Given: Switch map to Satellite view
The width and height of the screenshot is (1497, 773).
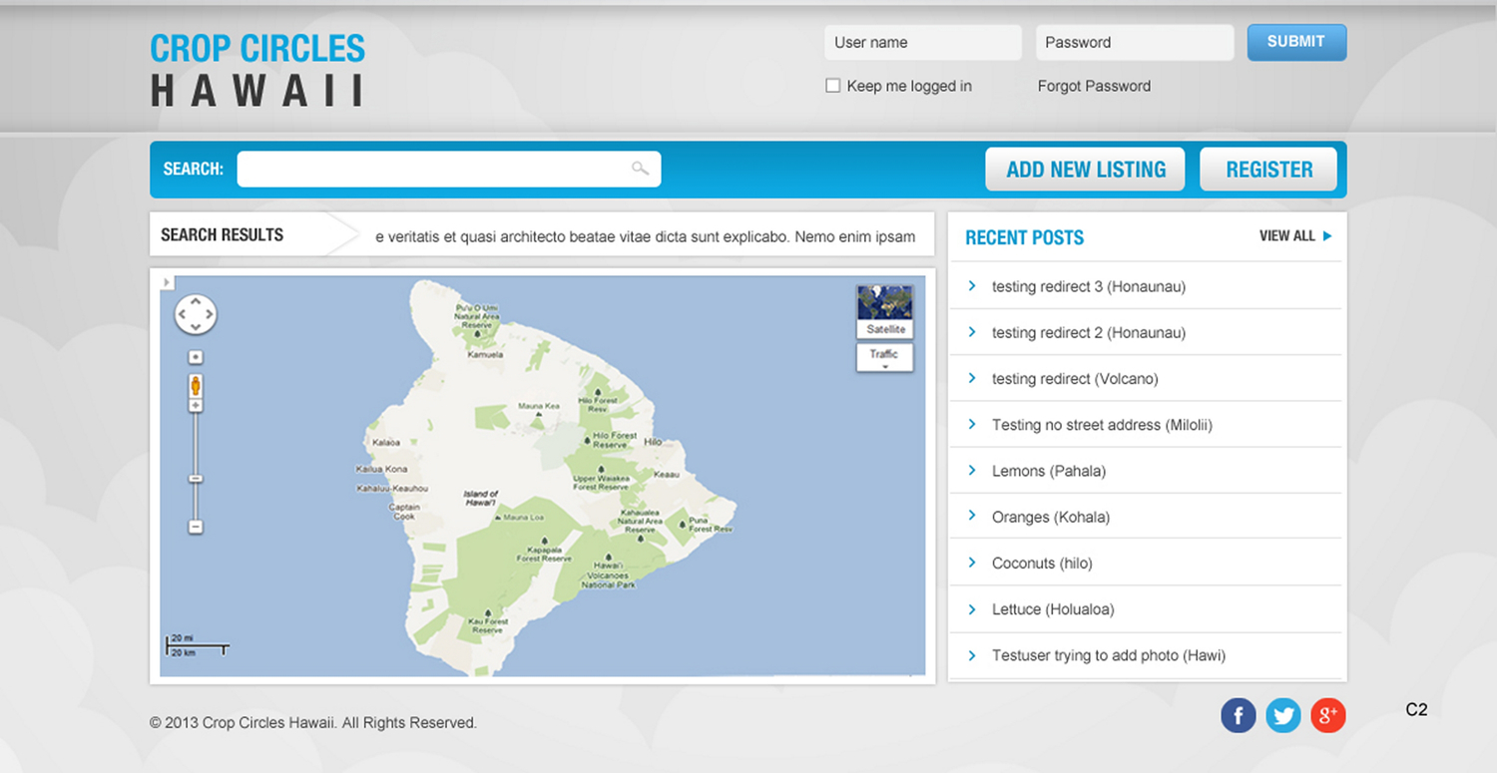Looking at the screenshot, I should 884,311.
